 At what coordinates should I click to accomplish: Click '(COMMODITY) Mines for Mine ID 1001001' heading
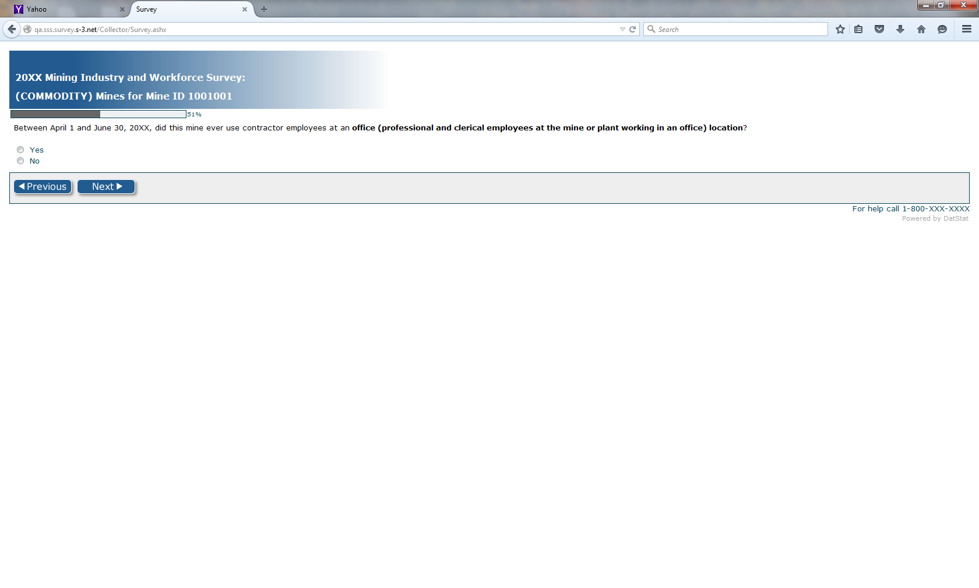pos(124,96)
